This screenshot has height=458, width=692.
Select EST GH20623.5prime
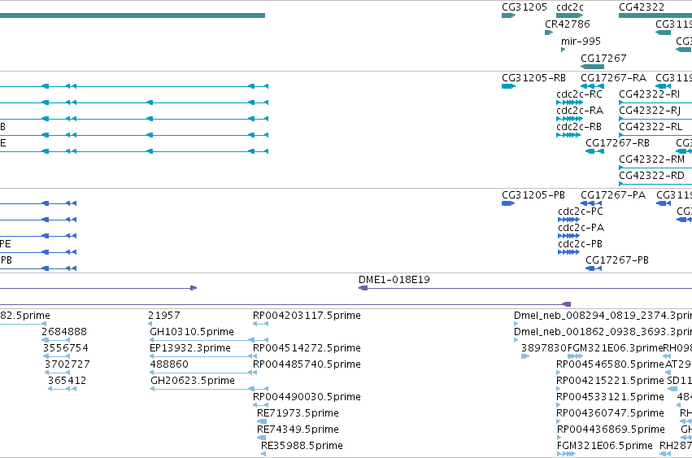pos(193,380)
